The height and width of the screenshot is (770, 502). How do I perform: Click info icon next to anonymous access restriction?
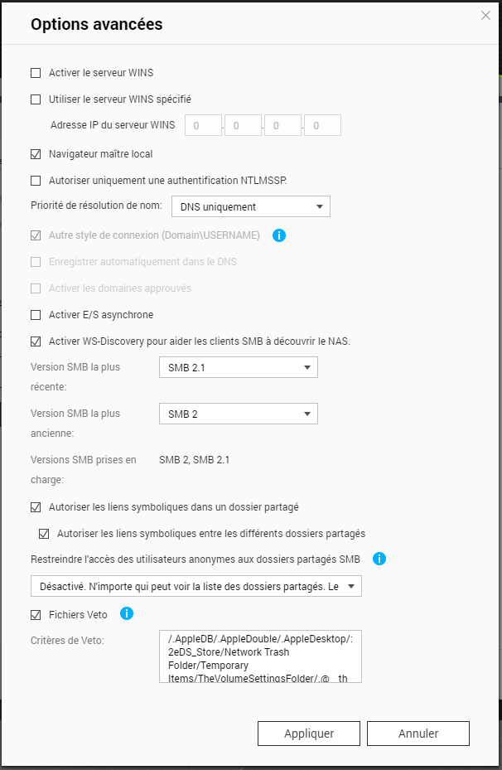(x=379, y=559)
